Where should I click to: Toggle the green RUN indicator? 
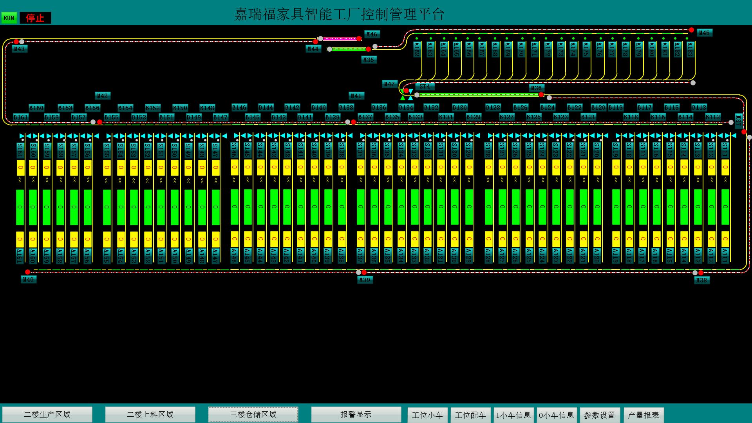(9, 18)
